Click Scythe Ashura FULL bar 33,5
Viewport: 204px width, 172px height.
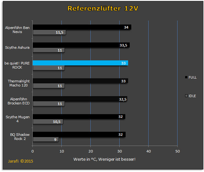click(81, 45)
